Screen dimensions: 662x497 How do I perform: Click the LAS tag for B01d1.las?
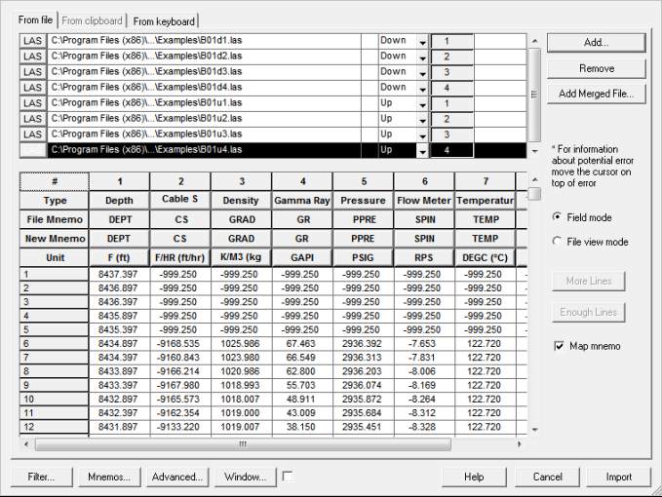pyautogui.click(x=32, y=41)
